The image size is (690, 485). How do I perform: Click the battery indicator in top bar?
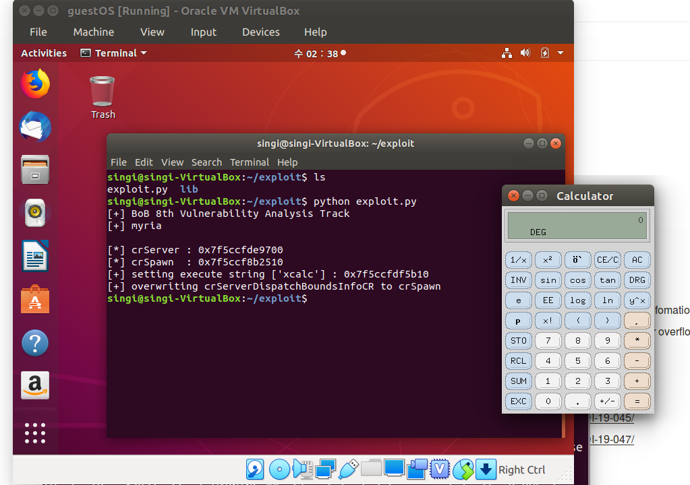(545, 53)
